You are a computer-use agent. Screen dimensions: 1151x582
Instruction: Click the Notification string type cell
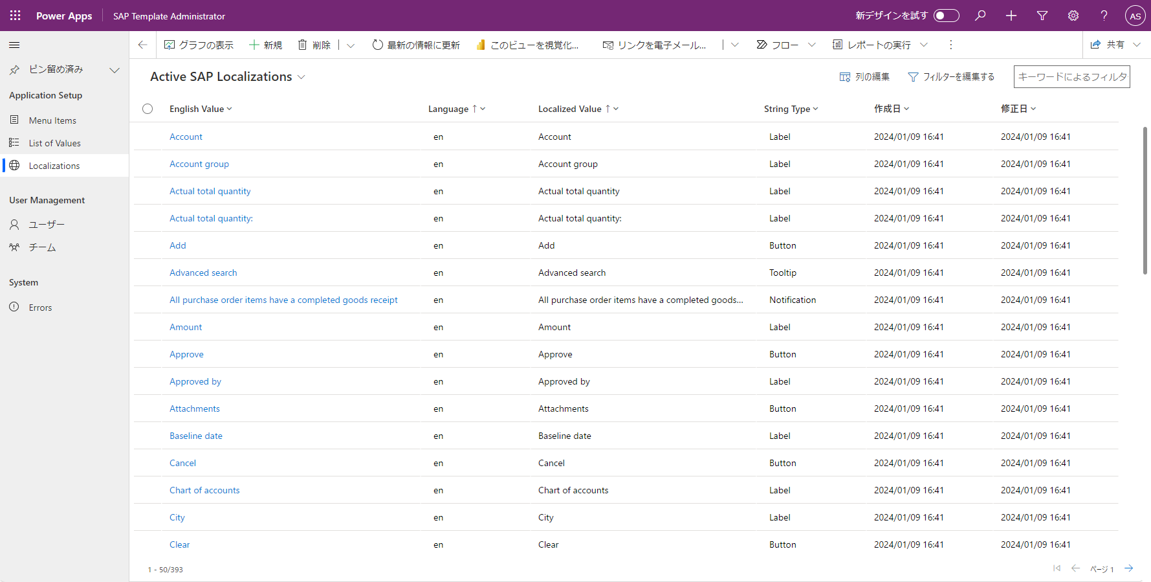click(x=793, y=300)
